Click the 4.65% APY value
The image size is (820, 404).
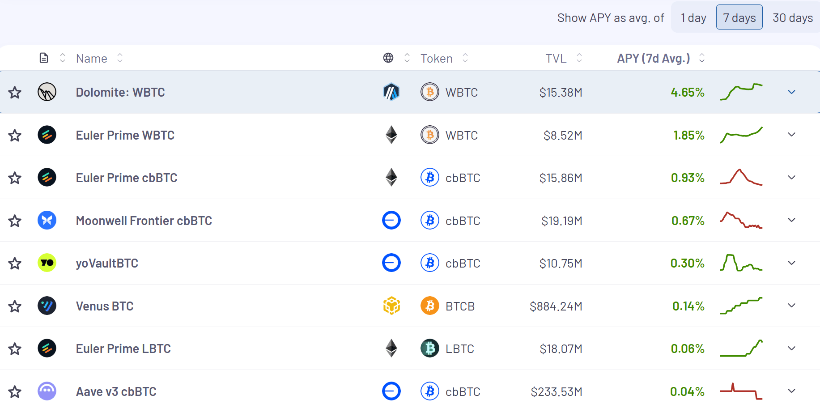[688, 92]
